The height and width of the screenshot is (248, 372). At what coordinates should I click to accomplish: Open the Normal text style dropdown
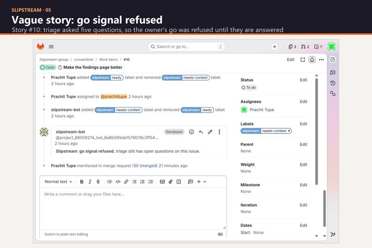[x=58, y=182]
